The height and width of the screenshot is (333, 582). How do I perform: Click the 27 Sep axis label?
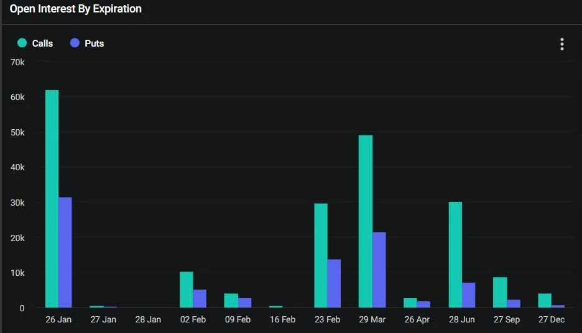click(x=507, y=320)
